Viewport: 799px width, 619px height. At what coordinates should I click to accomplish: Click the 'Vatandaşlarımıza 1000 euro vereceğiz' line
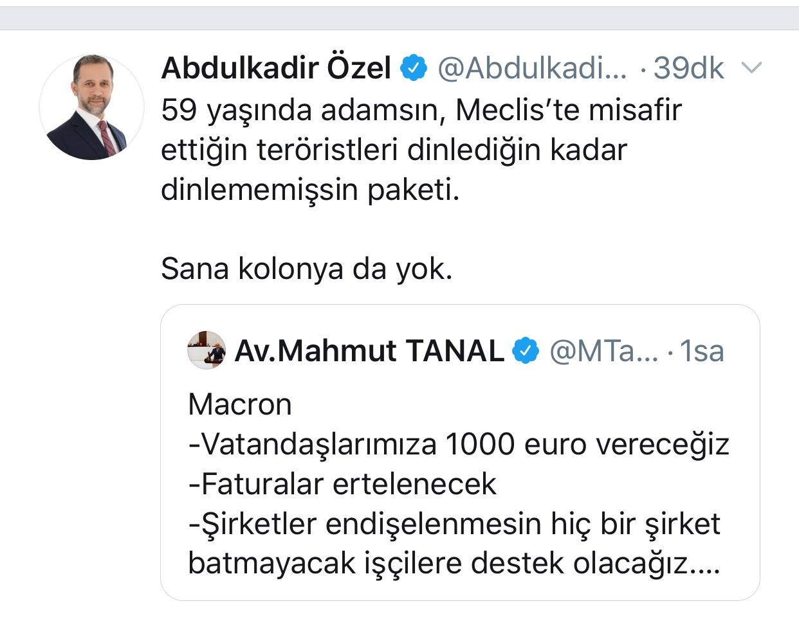[459, 444]
